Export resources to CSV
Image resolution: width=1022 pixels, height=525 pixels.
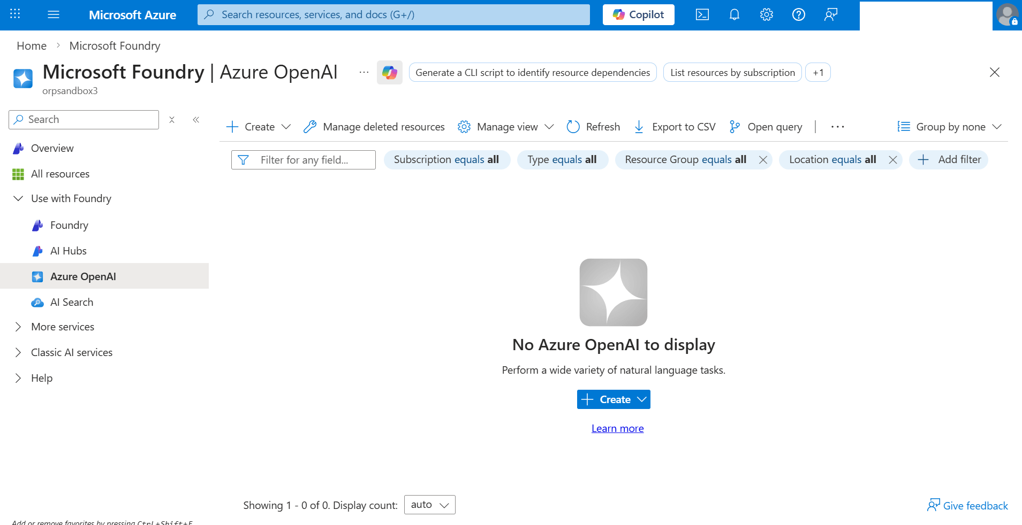pyautogui.click(x=674, y=127)
